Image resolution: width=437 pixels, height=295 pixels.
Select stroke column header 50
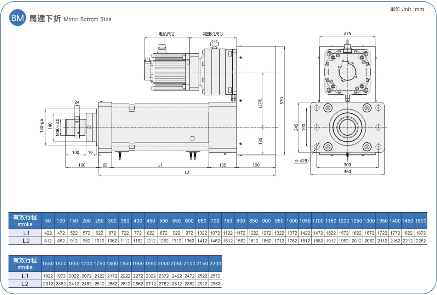(x=48, y=221)
